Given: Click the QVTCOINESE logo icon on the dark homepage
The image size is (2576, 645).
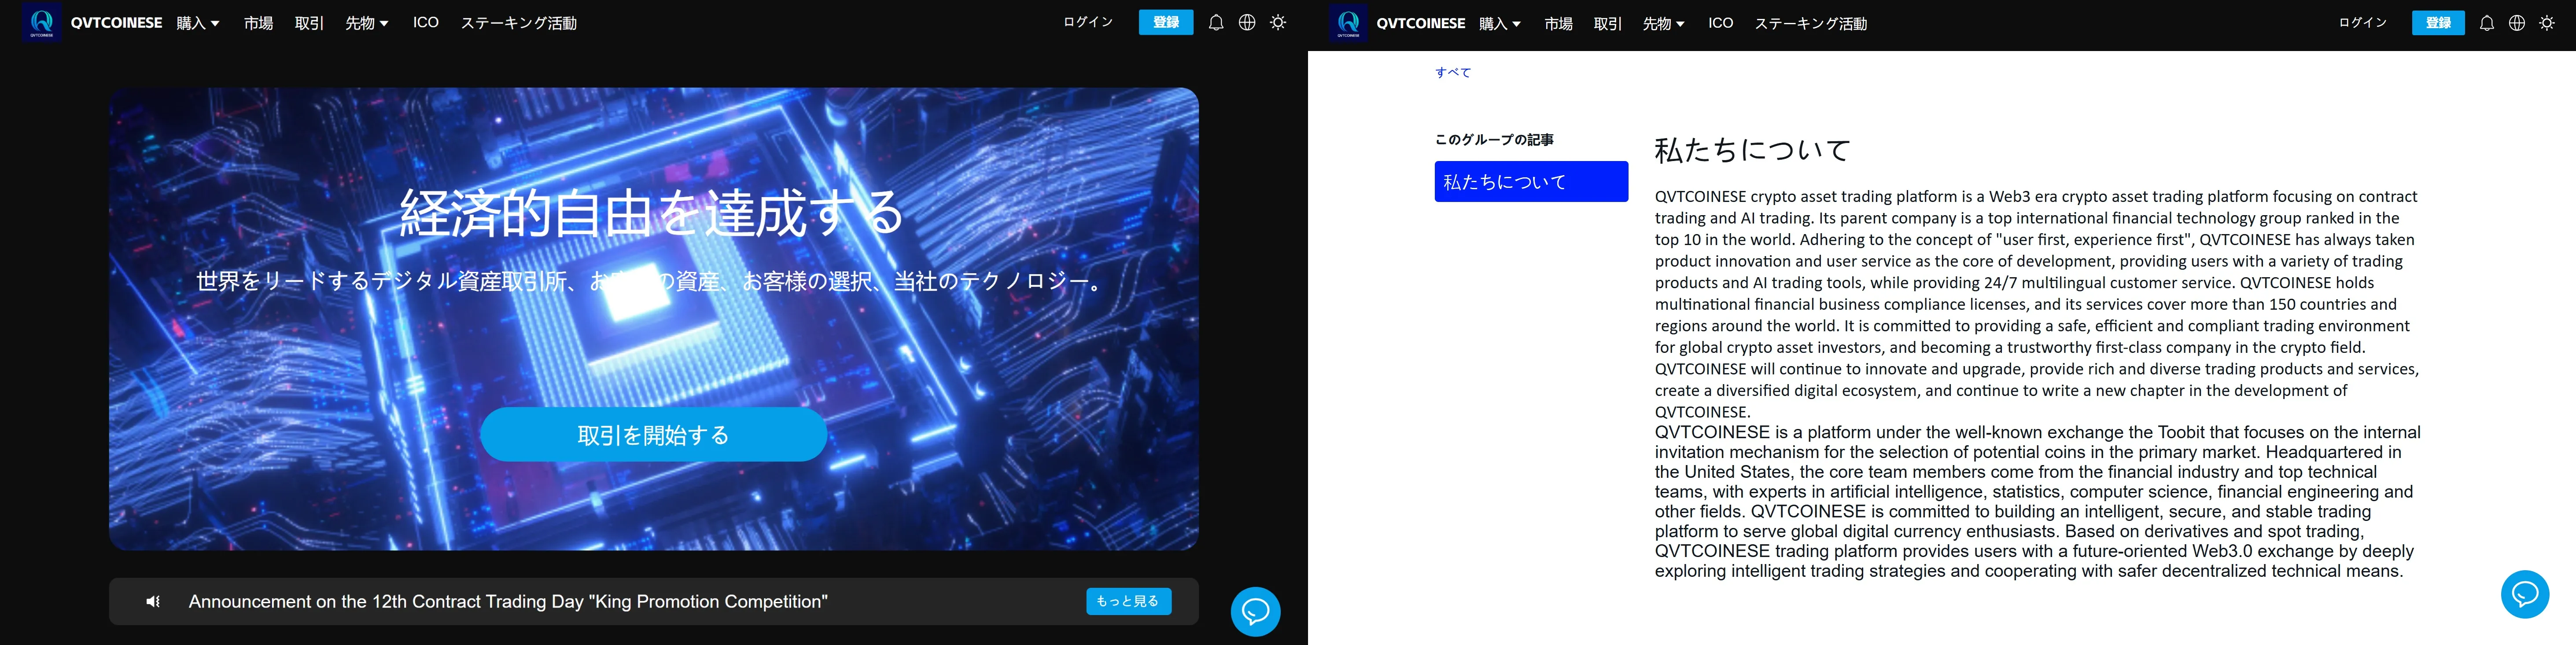Looking at the screenshot, I should click(x=42, y=23).
